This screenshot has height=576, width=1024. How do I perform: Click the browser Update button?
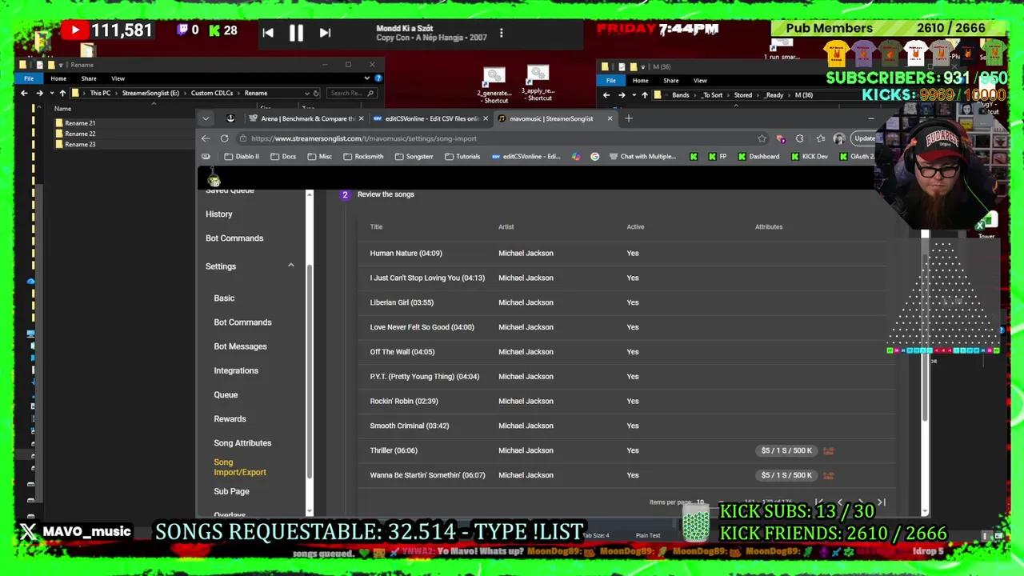(x=864, y=138)
